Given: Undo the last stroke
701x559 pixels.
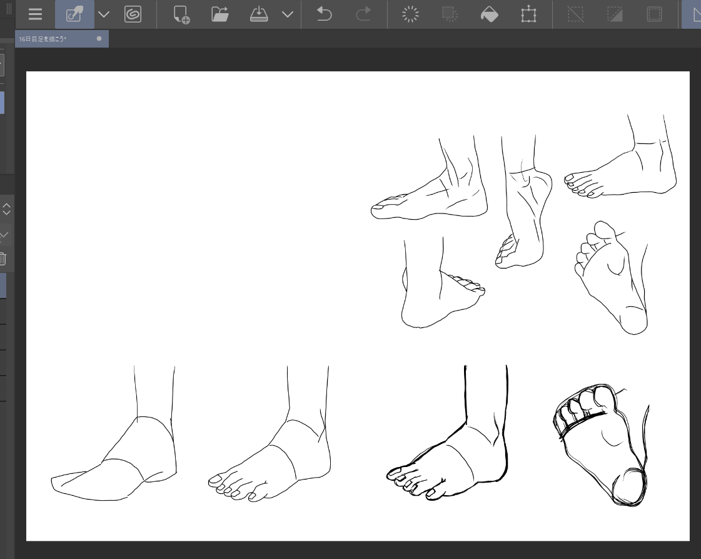Looking at the screenshot, I should click(x=324, y=14).
